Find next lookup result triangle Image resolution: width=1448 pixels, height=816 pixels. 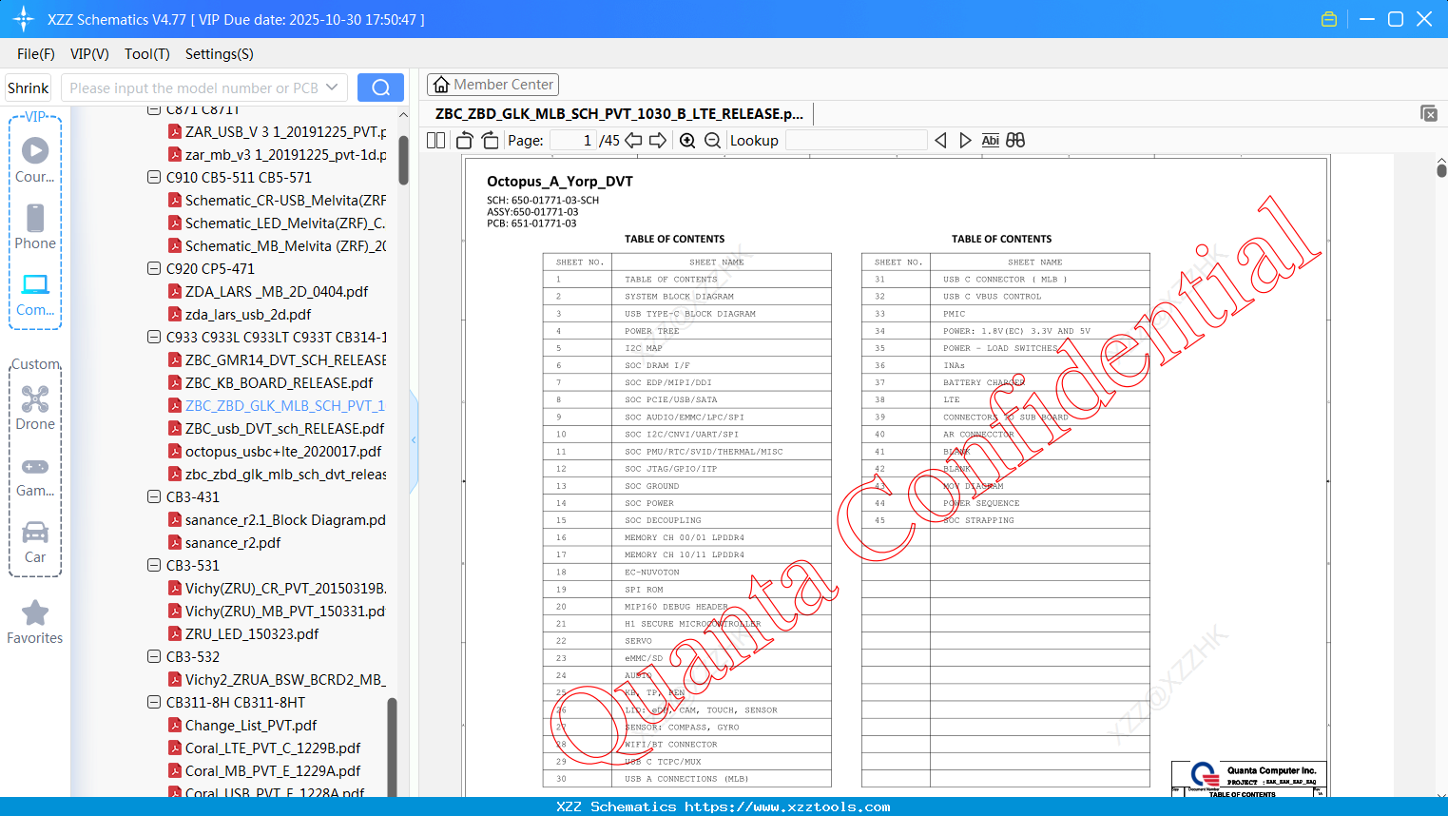pos(965,141)
